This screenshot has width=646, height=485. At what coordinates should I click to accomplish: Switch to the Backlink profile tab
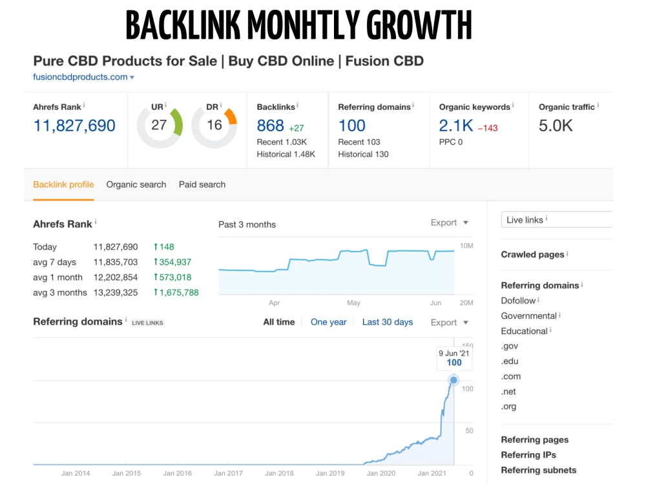(x=63, y=184)
